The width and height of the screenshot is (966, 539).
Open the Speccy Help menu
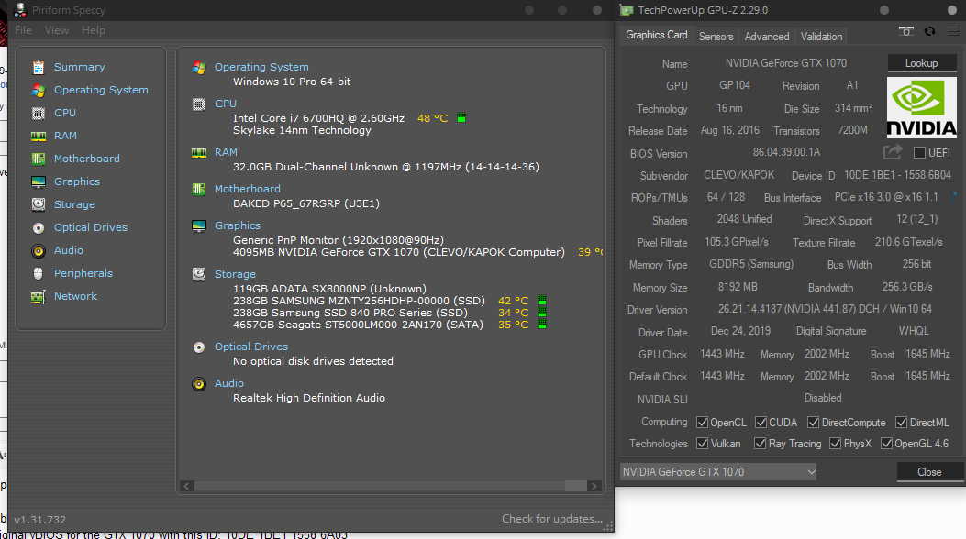pos(94,30)
